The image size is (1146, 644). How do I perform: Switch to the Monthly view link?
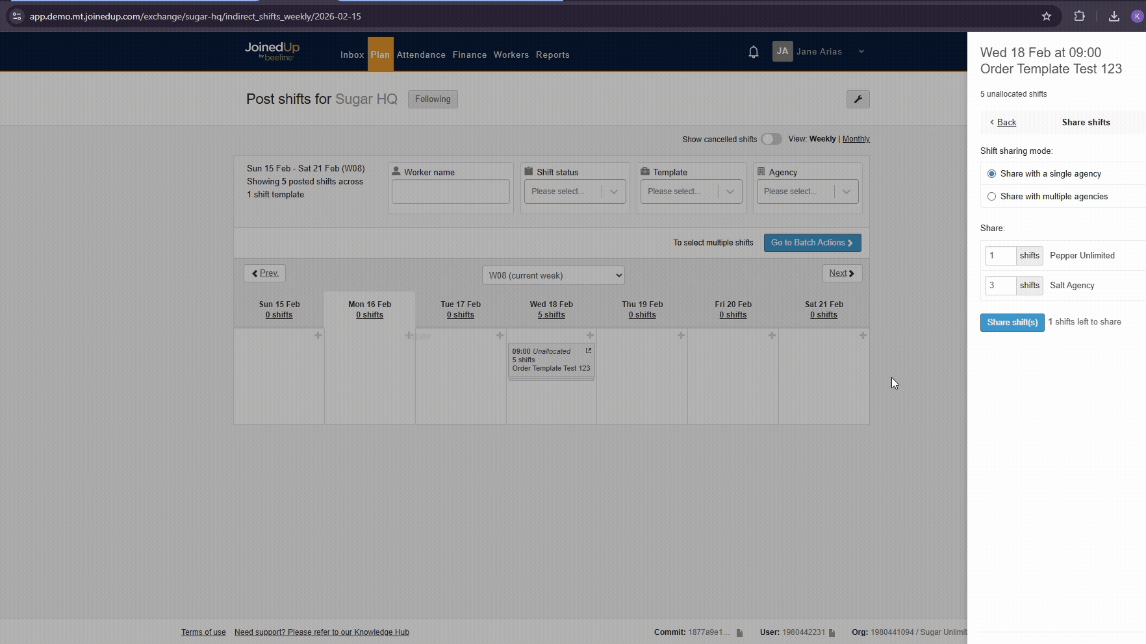coord(856,139)
